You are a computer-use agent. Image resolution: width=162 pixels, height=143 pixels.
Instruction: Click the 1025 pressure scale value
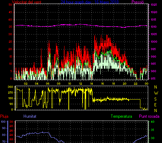pos(154,5)
